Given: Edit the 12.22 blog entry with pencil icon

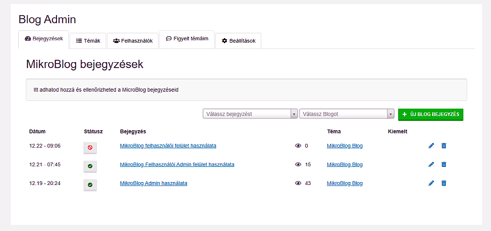Looking at the screenshot, I should point(432,145).
